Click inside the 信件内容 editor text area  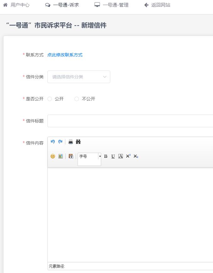coord(130,215)
